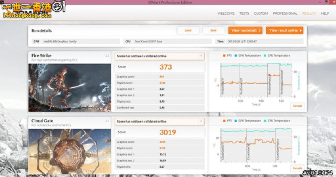
Task: Open the HELP tab
Action: click(x=325, y=13)
